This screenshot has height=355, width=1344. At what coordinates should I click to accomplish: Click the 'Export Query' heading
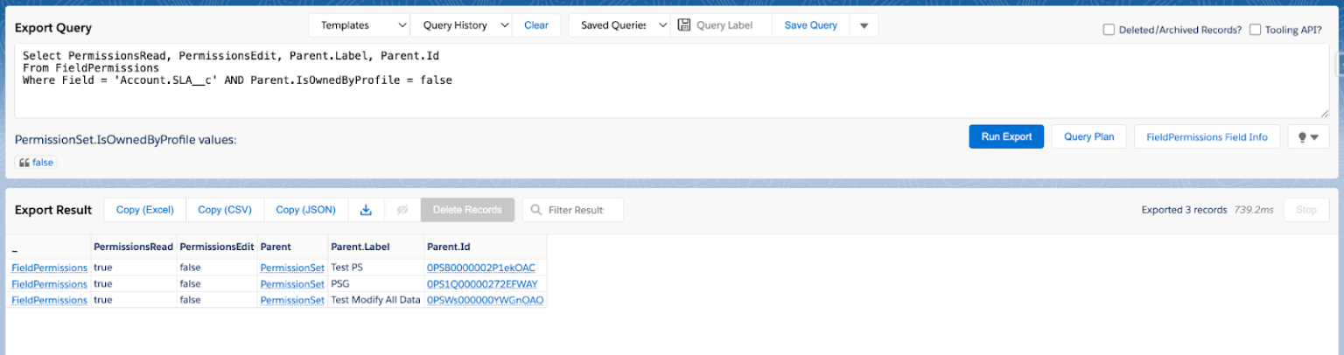(52, 28)
